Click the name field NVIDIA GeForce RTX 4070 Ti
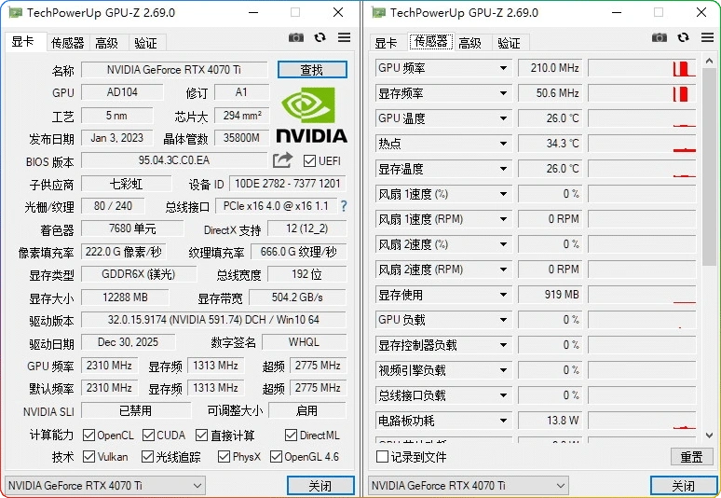This screenshot has width=721, height=498. coord(174,70)
